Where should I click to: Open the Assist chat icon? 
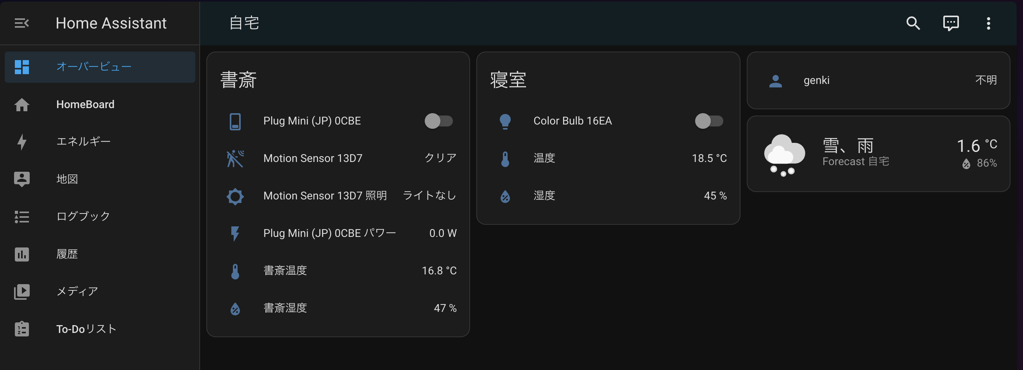click(951, 23)
